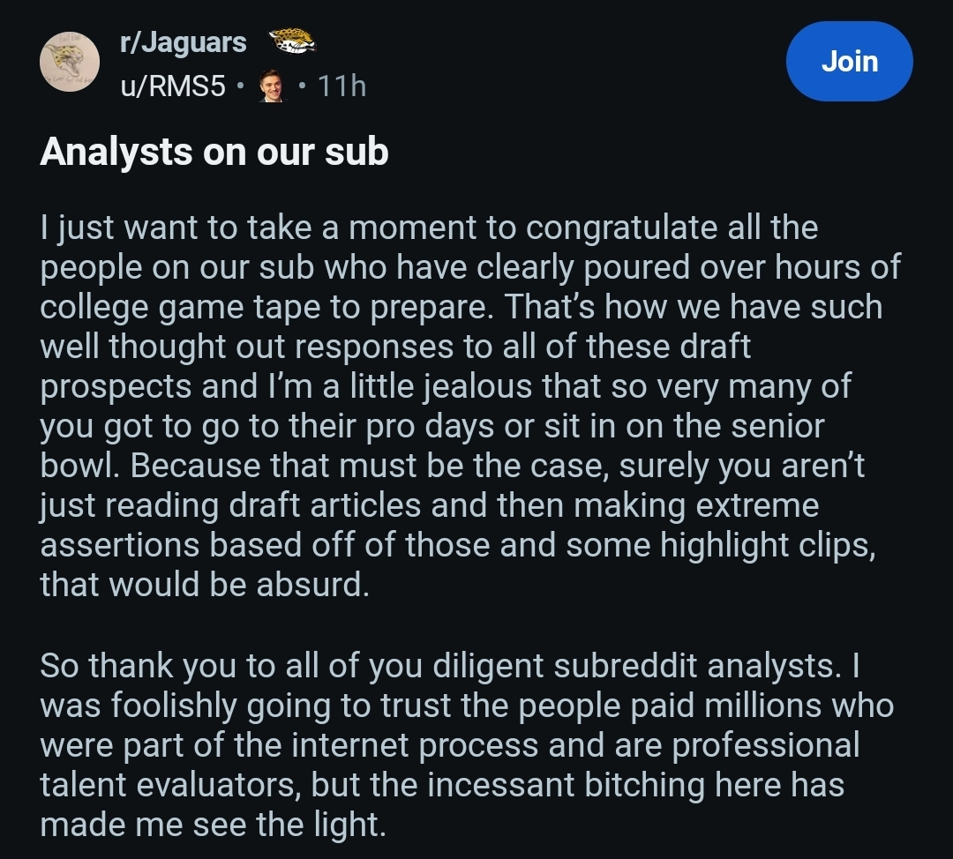
Task: Join the r/Jaguars community
Action: (x=849, y=62)
